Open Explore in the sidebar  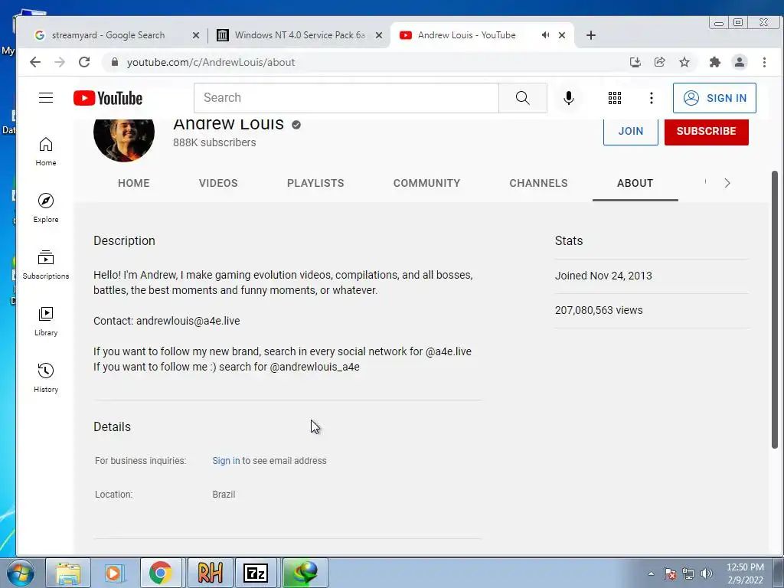[46, 208]
